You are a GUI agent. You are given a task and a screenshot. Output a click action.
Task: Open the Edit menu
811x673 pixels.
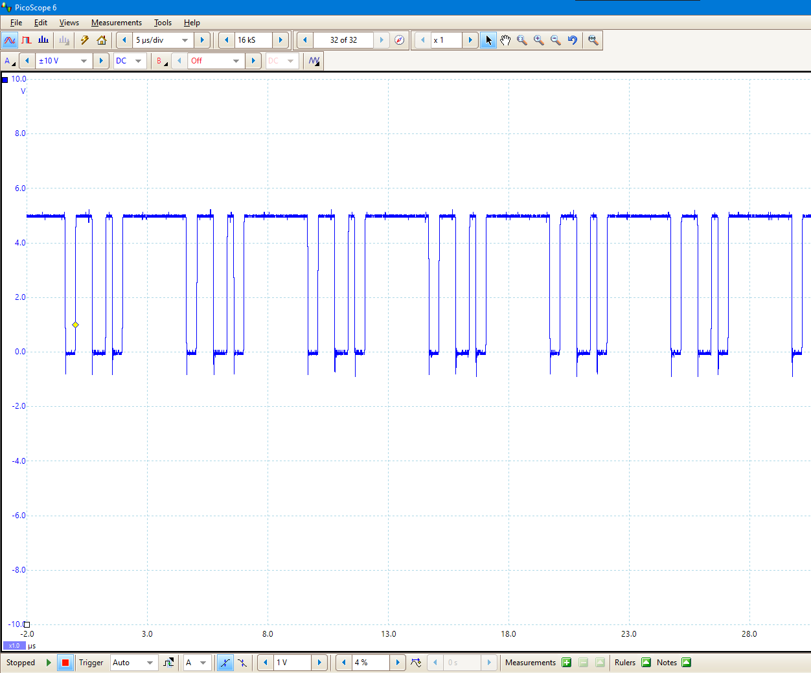41,23
